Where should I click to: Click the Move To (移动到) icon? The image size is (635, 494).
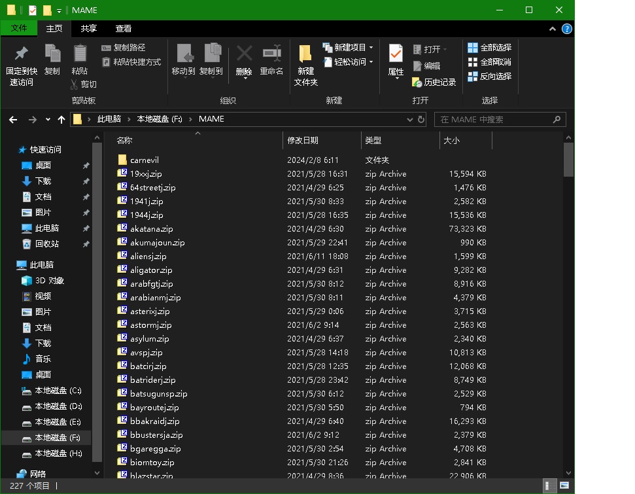(184, 54)
